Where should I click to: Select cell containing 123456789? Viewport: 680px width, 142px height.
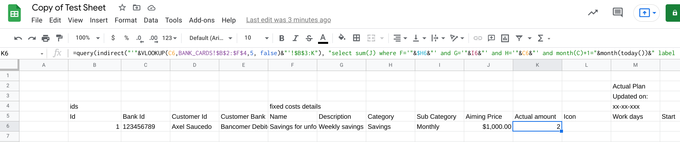pyautogui.click(x=145, y=126)
